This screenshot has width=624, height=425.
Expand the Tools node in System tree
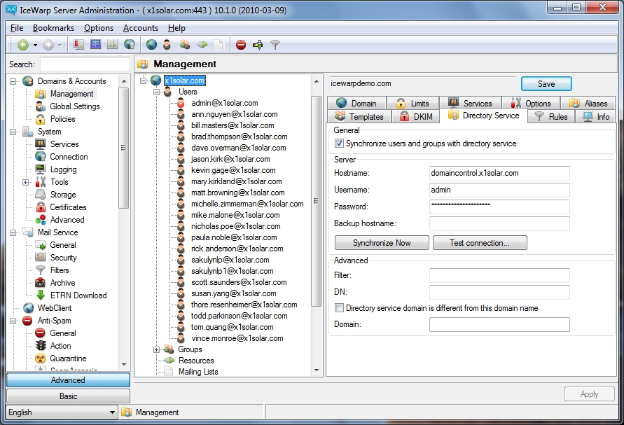coord(26,182)
